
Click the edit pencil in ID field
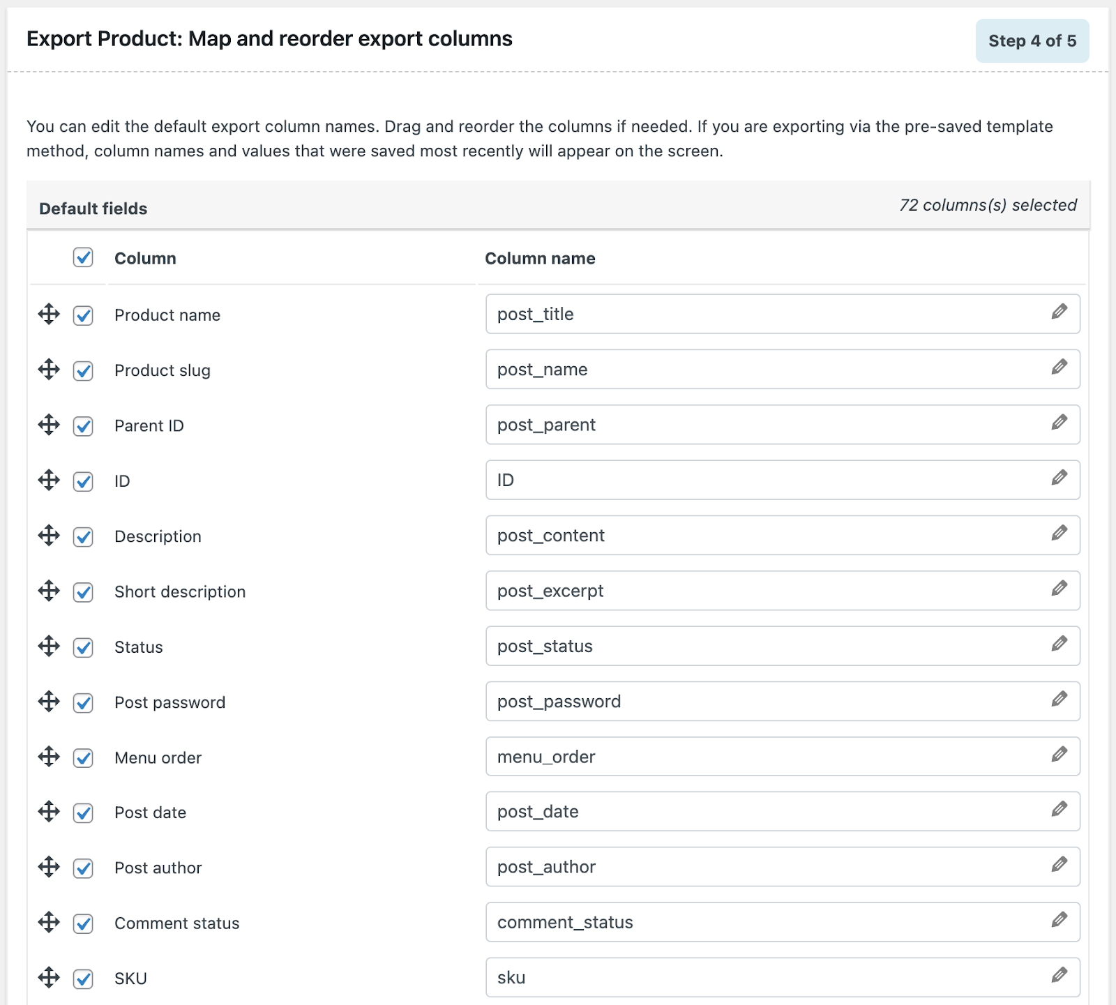click(1059, 478)
